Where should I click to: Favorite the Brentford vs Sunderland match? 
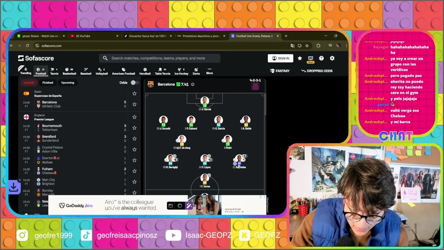tap(134, 139)
